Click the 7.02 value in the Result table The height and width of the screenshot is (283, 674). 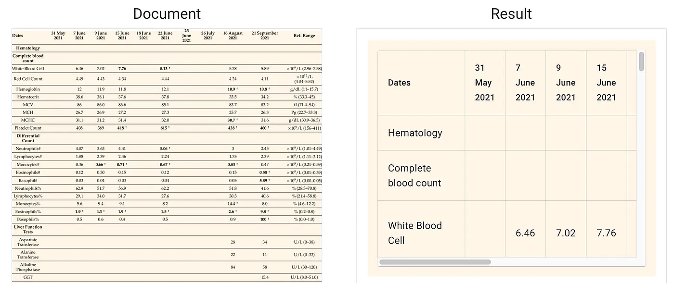566,233
